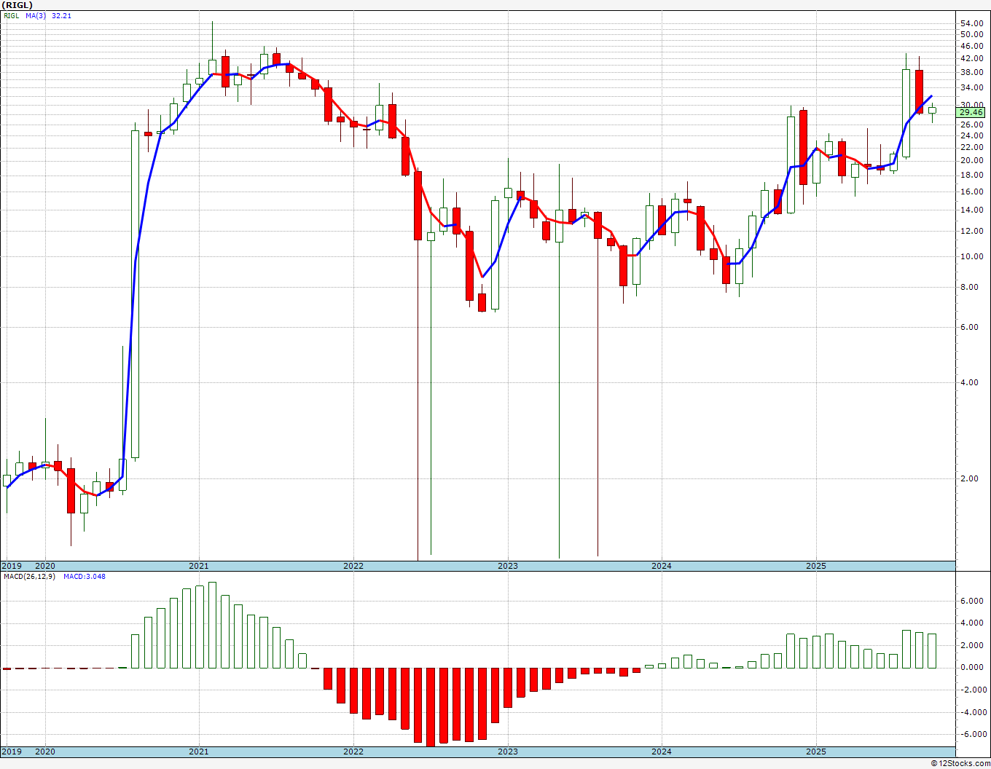991x769 pixels.
Task: Click 2021 on the price chart time axis
Action: [x=199, y=566]
